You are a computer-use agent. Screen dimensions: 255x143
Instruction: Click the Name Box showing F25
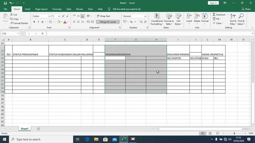pyautogui.click(x=10, y=33)
